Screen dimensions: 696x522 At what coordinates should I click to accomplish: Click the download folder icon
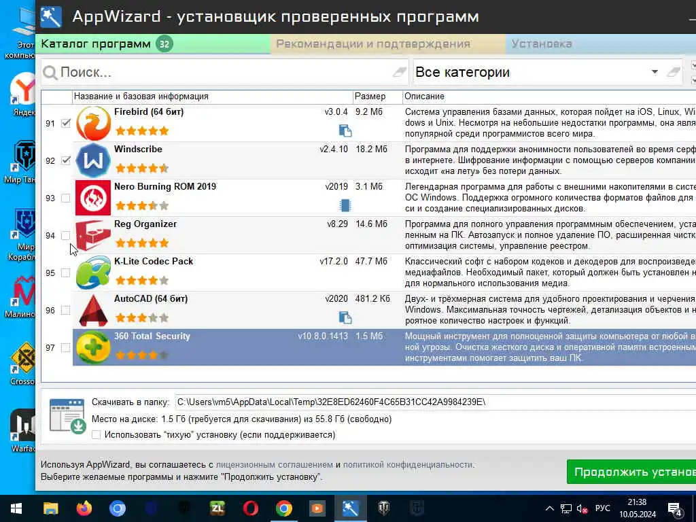click(67, 416)
